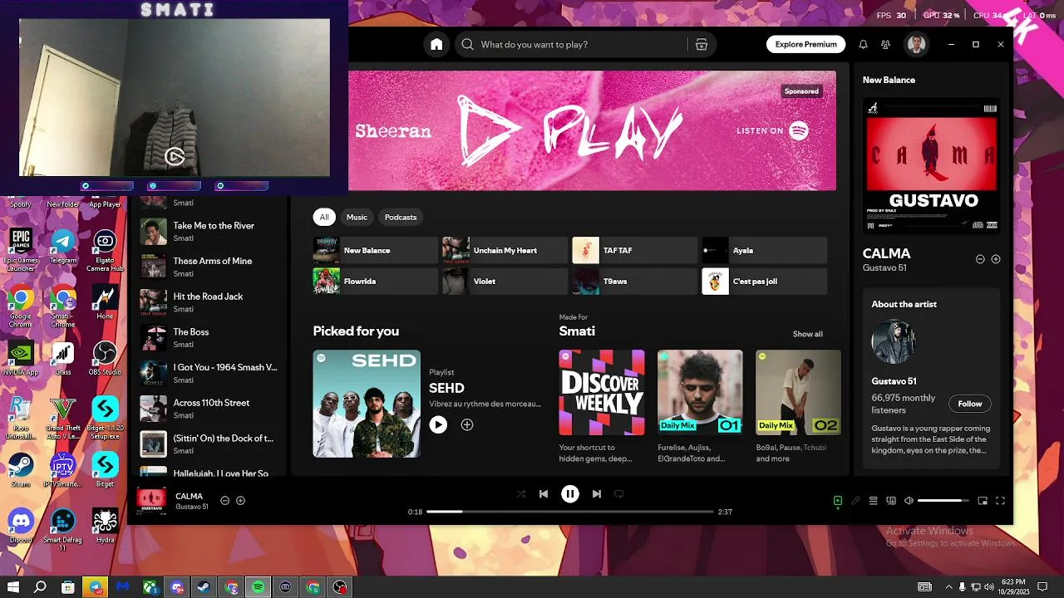Open These Arms of Mine in library
This screenshot has height=598, width=1064.
pos(208,267)
